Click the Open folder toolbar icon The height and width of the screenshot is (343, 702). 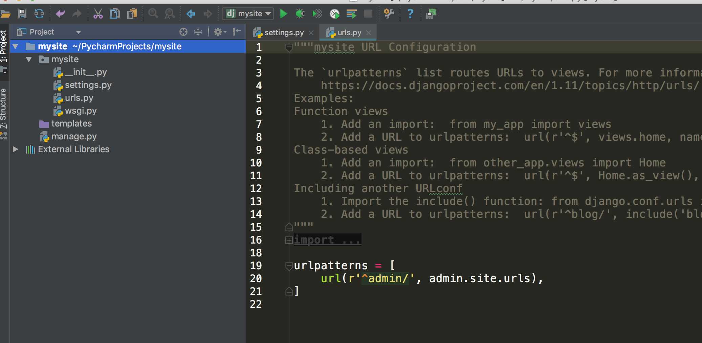(x=5, y=14)
